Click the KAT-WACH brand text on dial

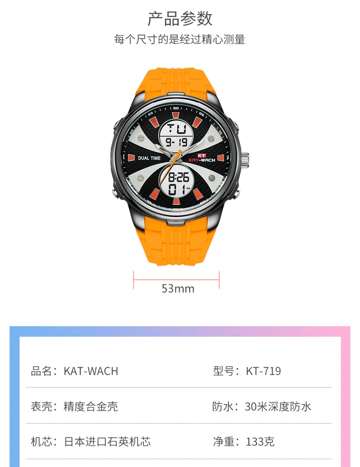point(201,160)
